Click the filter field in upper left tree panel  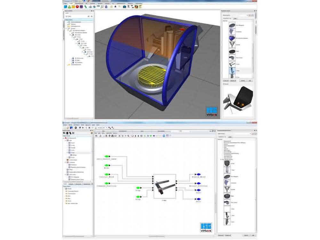[77, 16]
